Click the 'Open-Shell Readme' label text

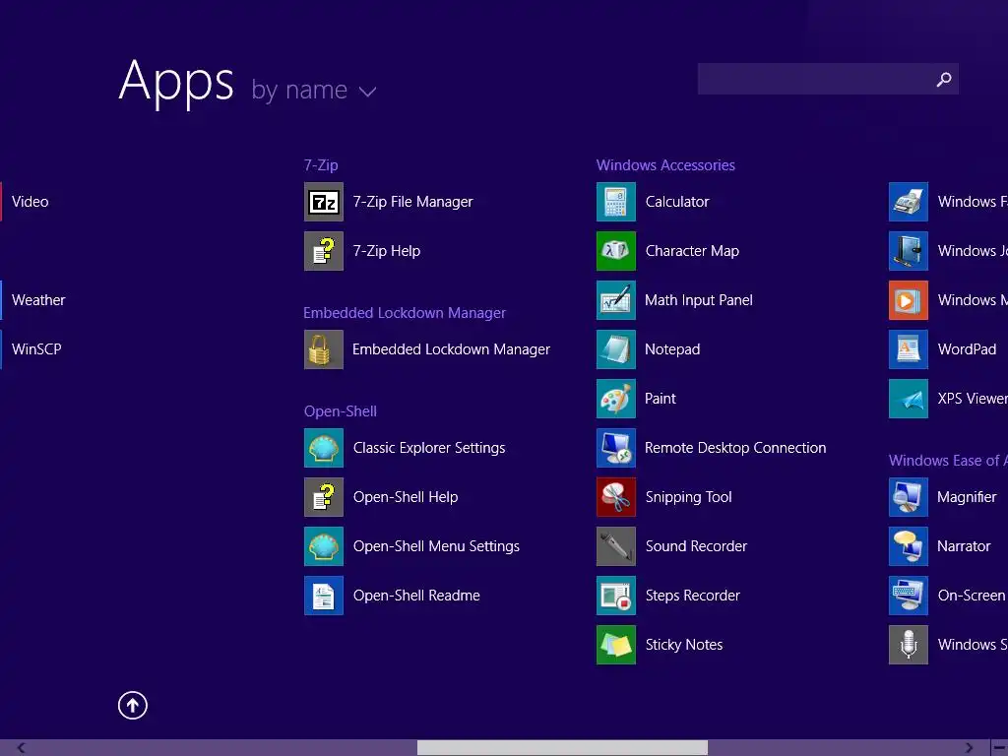point(416,596)
